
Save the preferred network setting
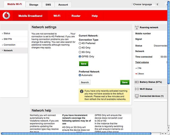(125, 82)
